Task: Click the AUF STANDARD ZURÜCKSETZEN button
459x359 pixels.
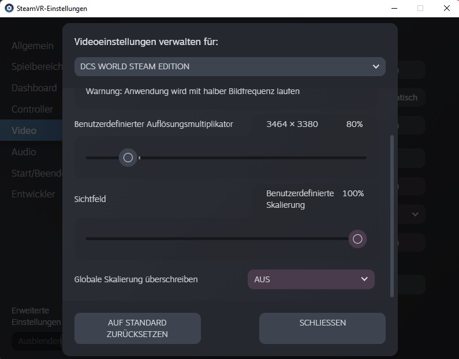Action: 137,328
